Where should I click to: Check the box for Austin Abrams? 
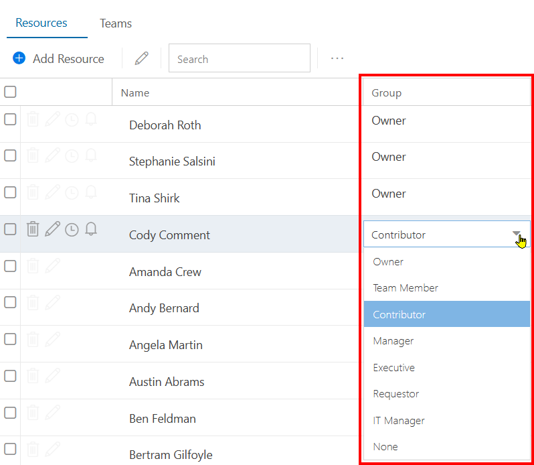[x=10, y=376]
